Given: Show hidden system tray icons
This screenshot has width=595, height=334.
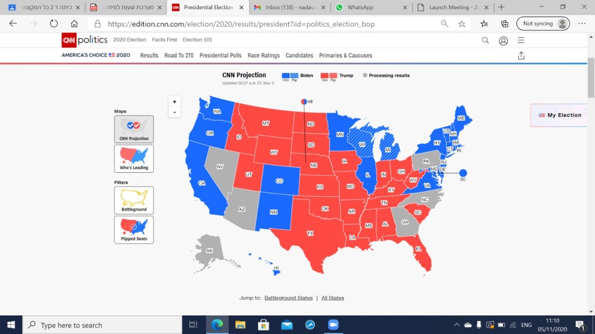Looking at the screenshot, I should 456,325.
